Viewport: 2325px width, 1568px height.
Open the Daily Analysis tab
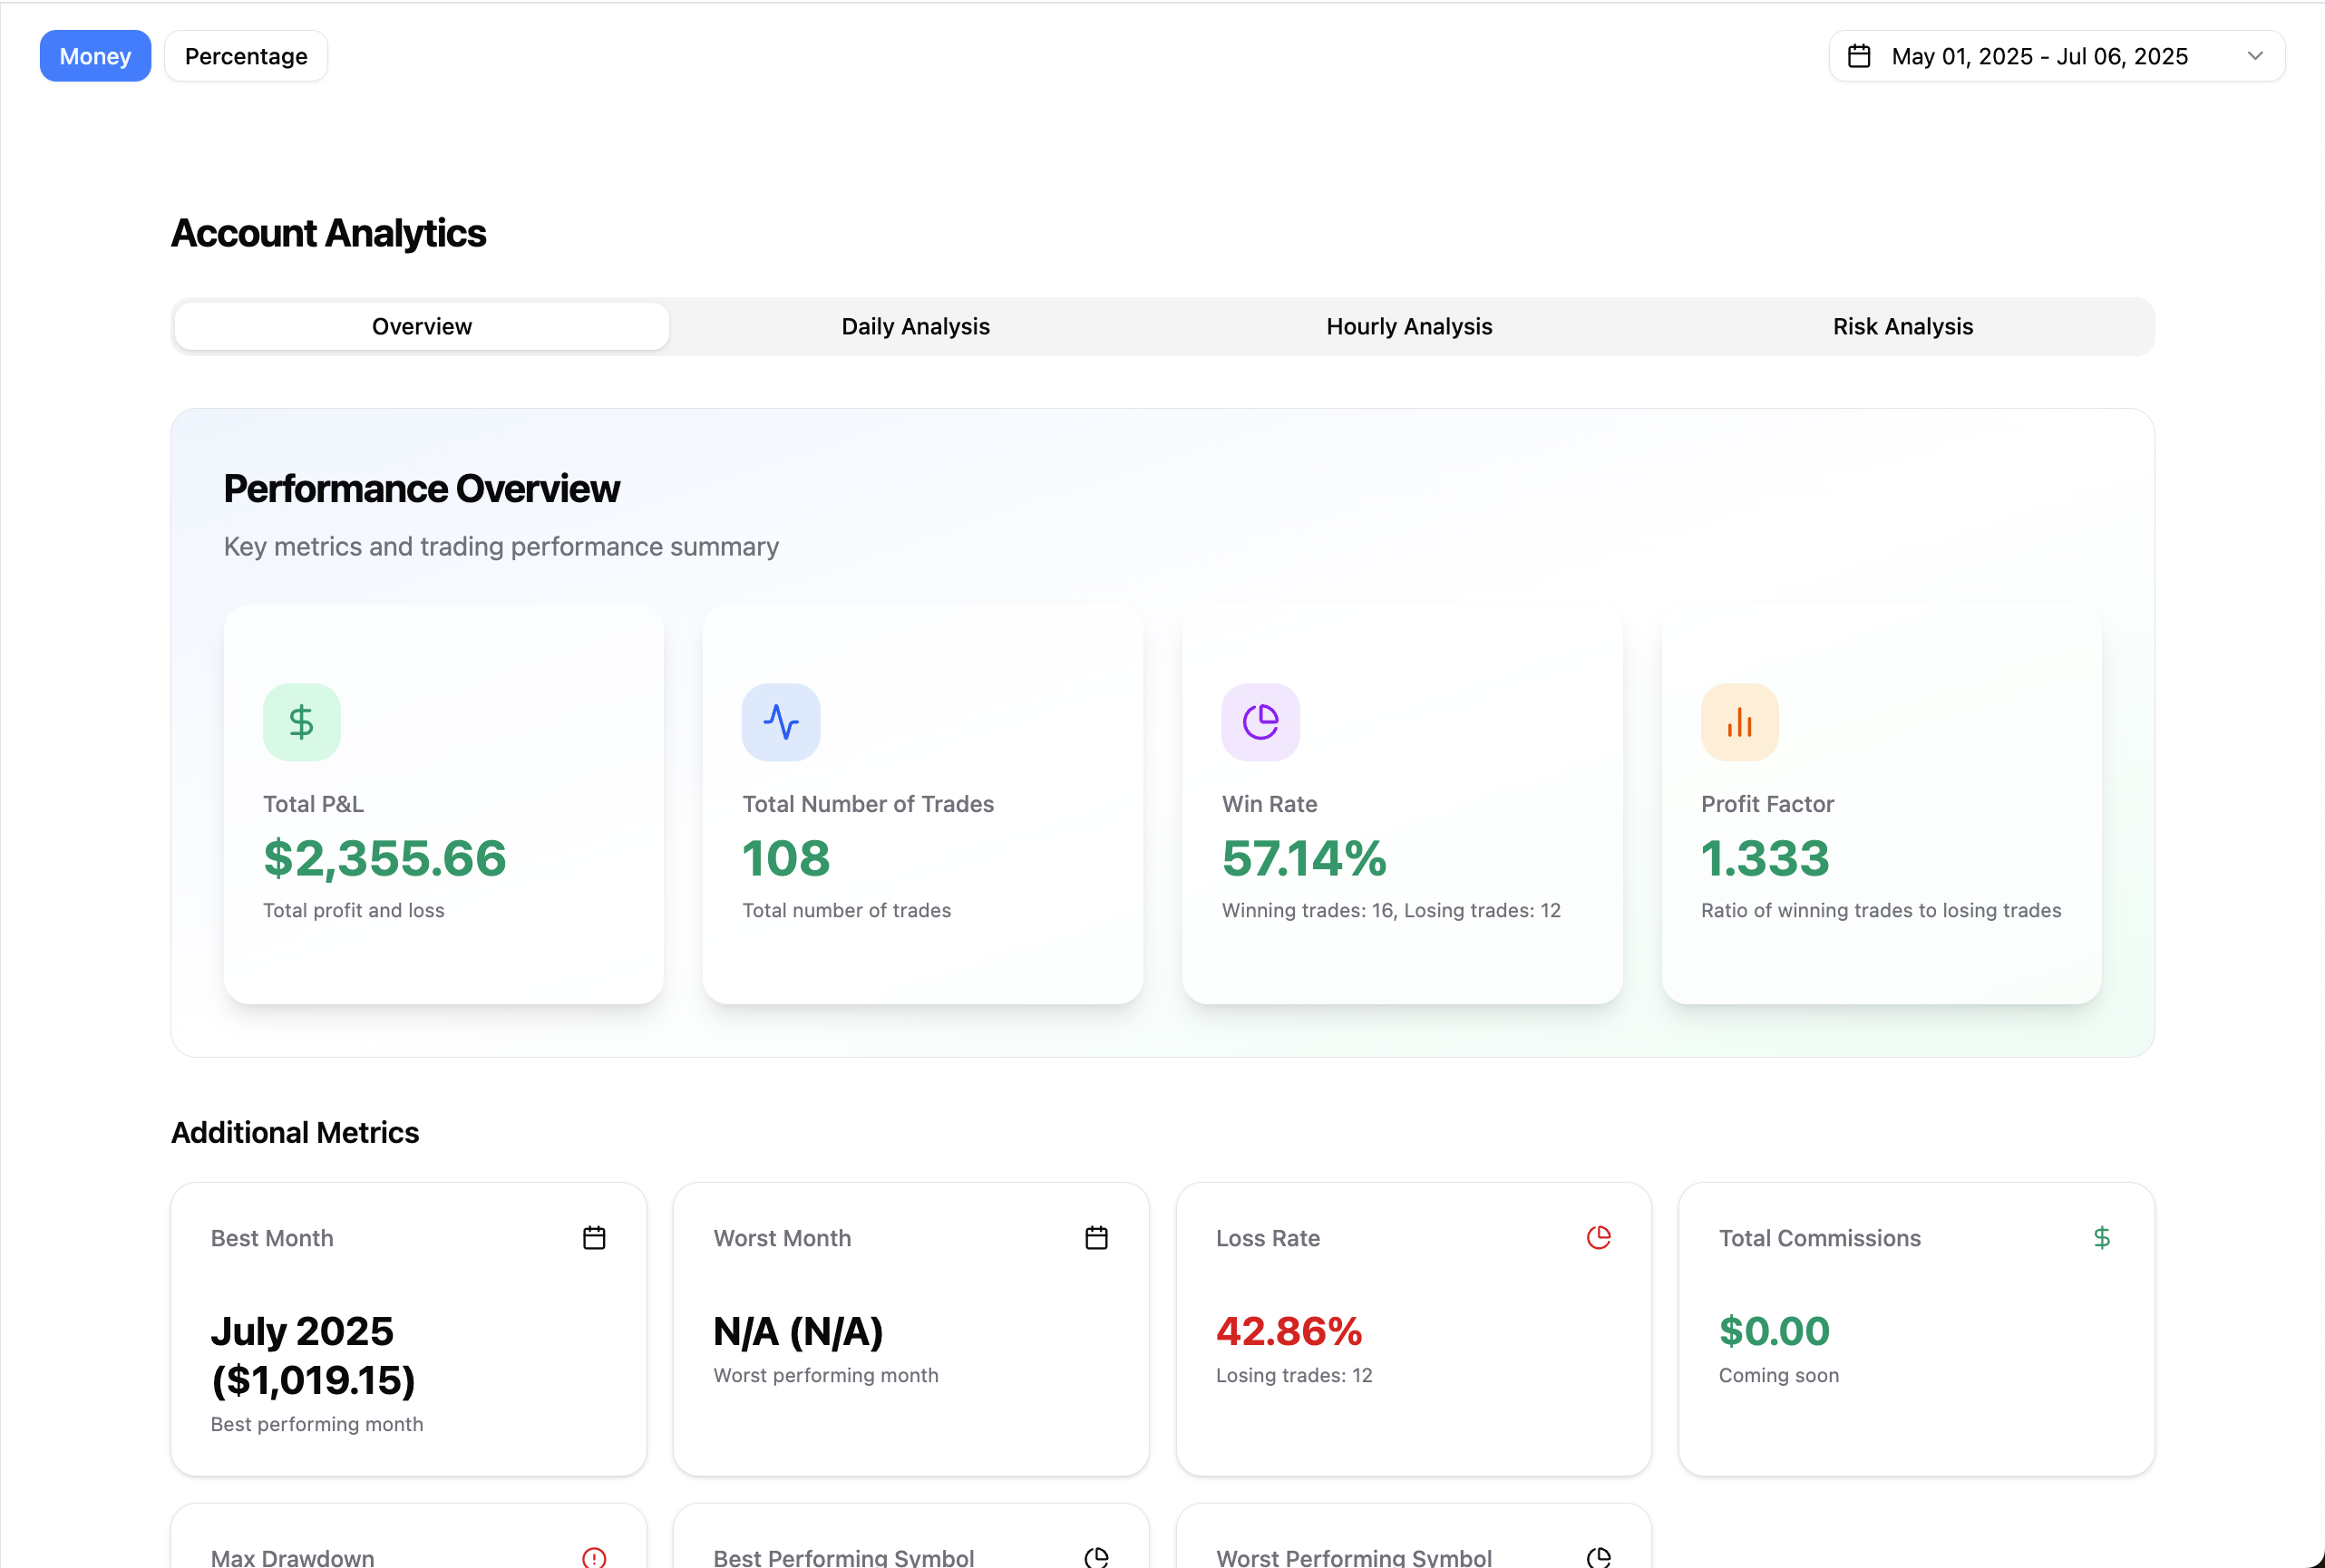914,326
